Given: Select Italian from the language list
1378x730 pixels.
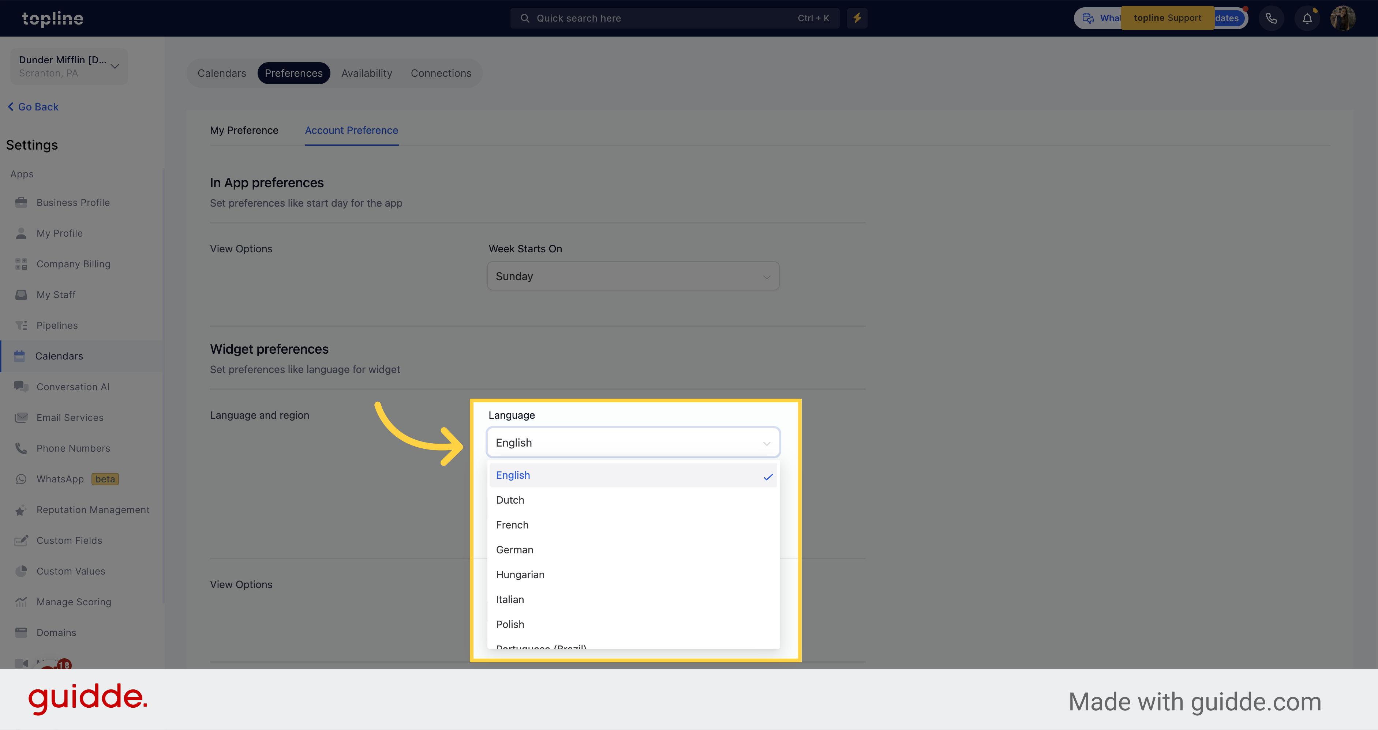Looking at the screenshot, I should coord(509,599).
